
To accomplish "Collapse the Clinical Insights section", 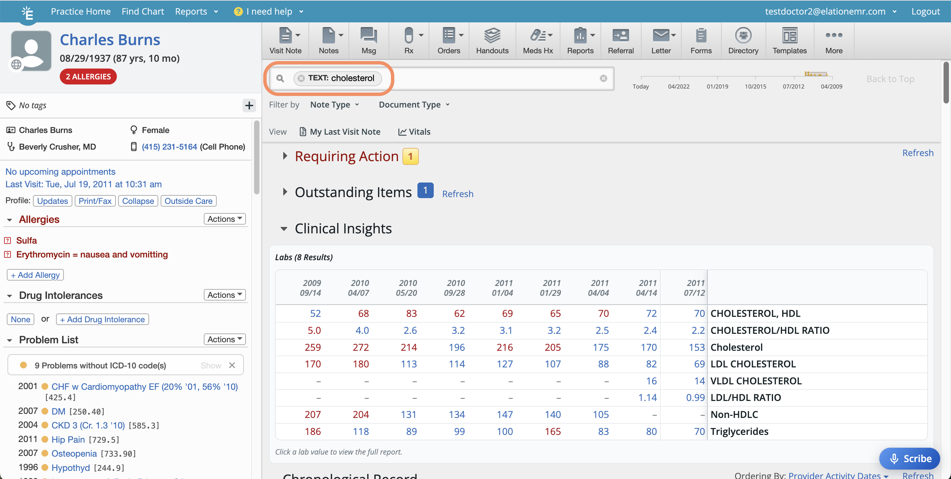I will (284, 229).
